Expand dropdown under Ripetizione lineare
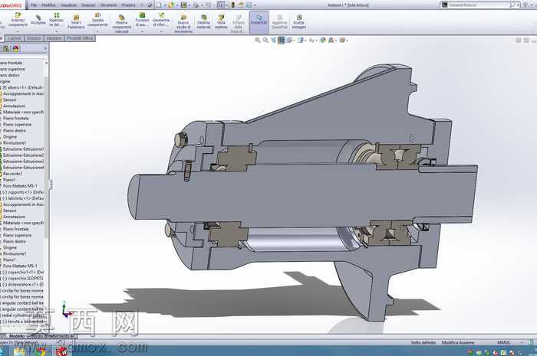The width and height of the screenshot is (537, 356). pyautogui.click(x=57, y=31)
